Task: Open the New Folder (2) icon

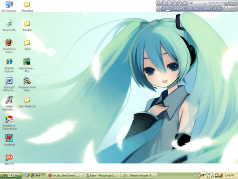Action: click(27, 102)
